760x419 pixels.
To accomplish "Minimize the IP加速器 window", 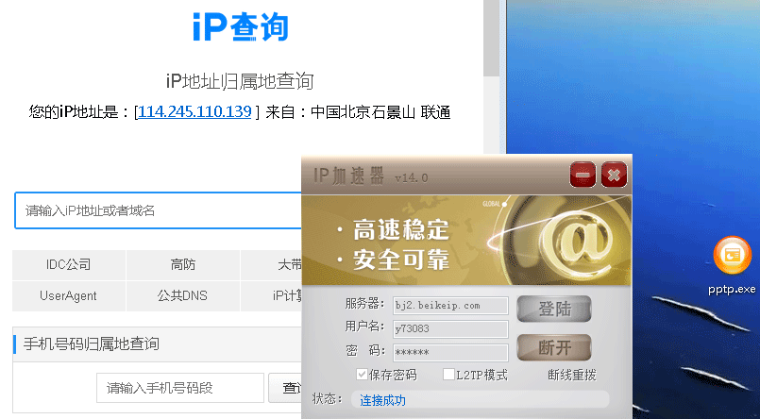I will tap(583, 175).
